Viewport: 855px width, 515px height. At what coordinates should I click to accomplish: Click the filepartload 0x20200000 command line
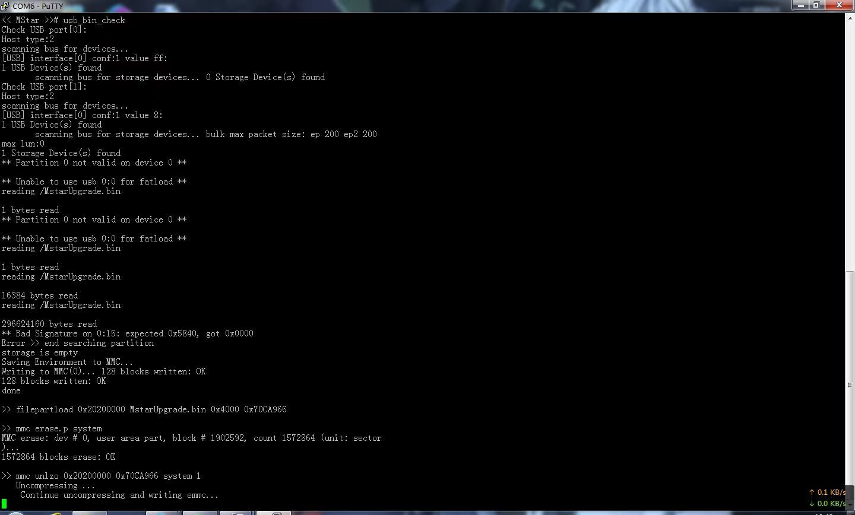point(144,409)
